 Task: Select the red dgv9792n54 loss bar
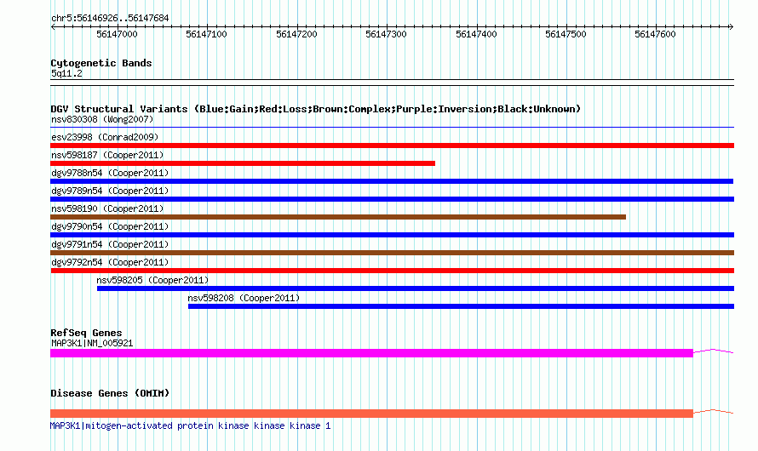click(x=392, y=271)
